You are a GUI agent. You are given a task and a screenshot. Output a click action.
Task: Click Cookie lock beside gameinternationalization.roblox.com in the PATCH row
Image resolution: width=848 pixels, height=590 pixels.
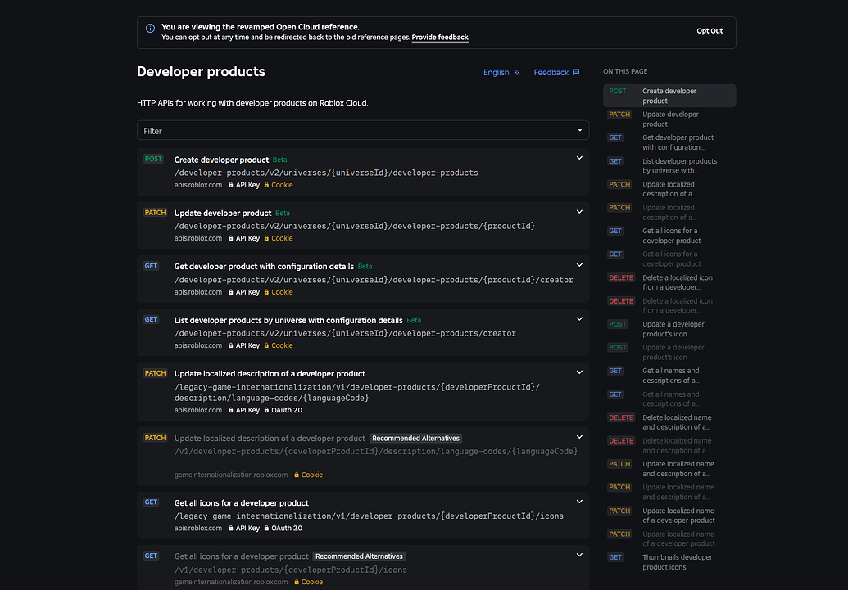click(297, 475)
